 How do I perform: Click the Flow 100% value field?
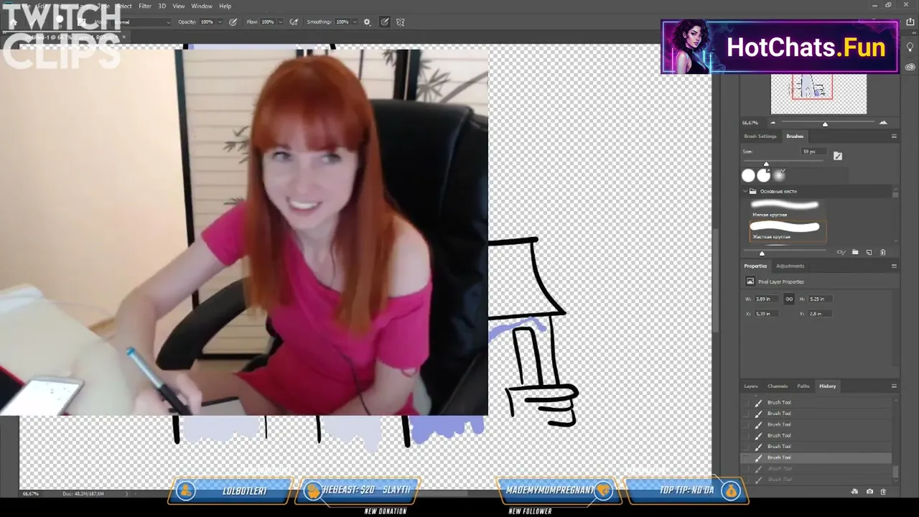268,22
